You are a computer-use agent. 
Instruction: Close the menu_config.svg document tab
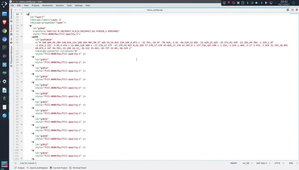coord(288,10)
